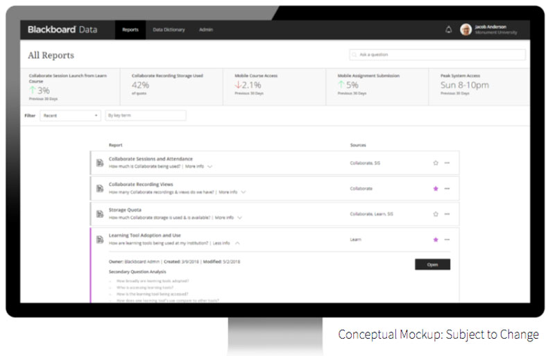
Task: Click the Blackboard Data logo
Action: tap(62, 30)
